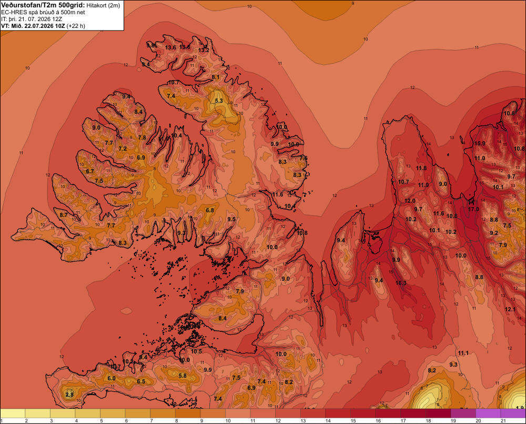Click the 'Veðurstofan/T2m 500grid:' title text

43,5
